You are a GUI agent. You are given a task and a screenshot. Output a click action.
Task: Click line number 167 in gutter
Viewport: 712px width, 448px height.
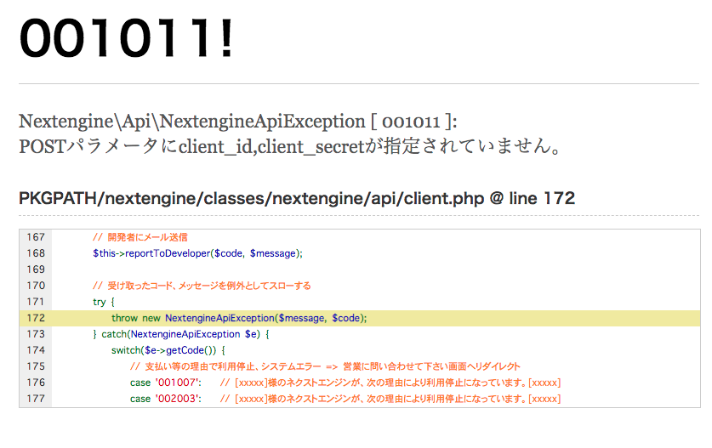[x=35, y=237]
